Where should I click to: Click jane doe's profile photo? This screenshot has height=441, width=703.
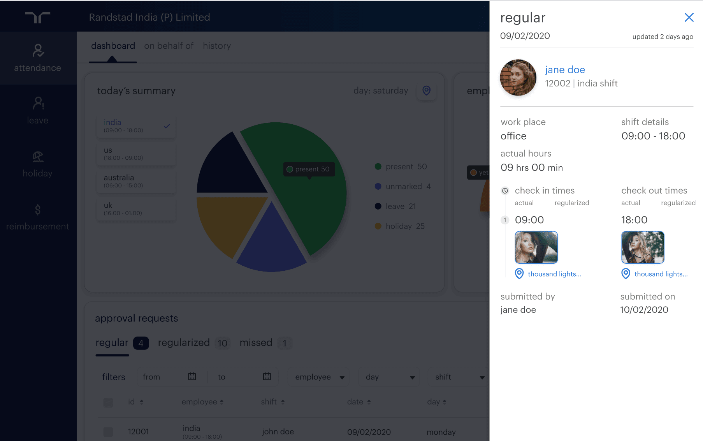tap(518, 78)
